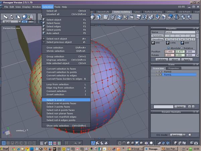Click the zoom-out magnifier icon in Vertex modeling toolbar
Screen dimensions: 201x151
coord(189,17)
